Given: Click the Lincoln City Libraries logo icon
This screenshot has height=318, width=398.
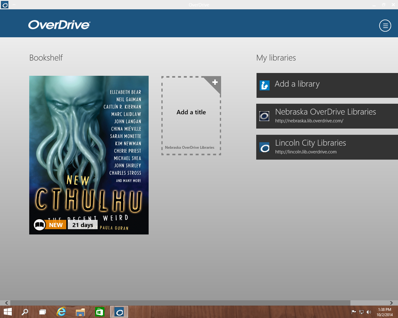Looking at the screenshot, I should pyautogui.click(x=265, y=147).
